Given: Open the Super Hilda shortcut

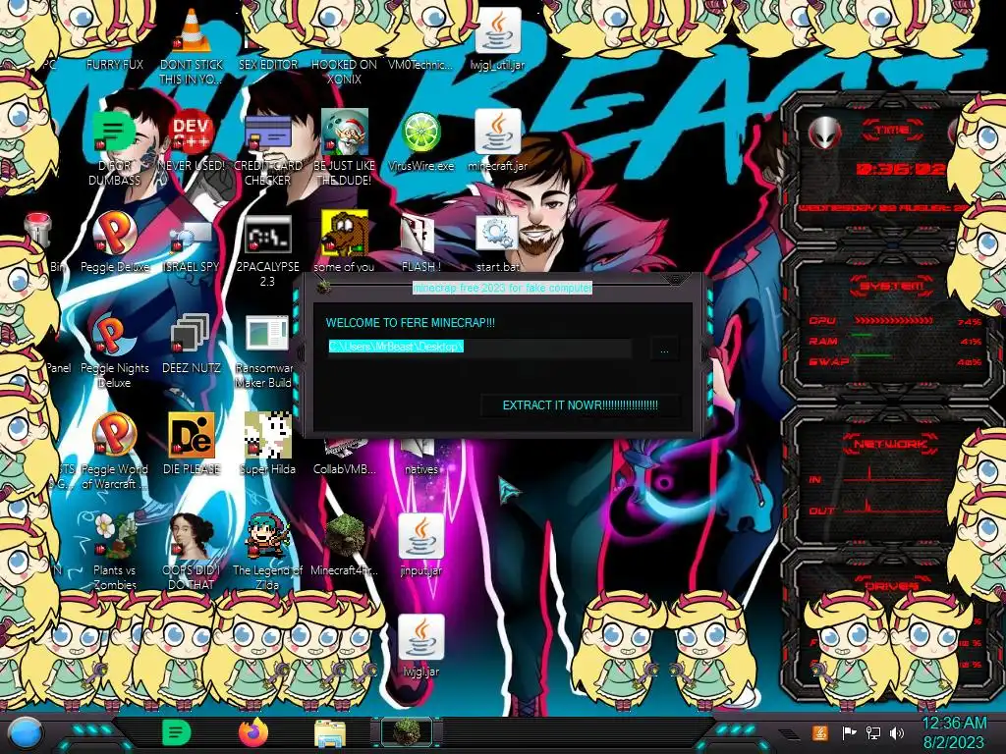Looking at the screenshot, I should pos(267,435).
